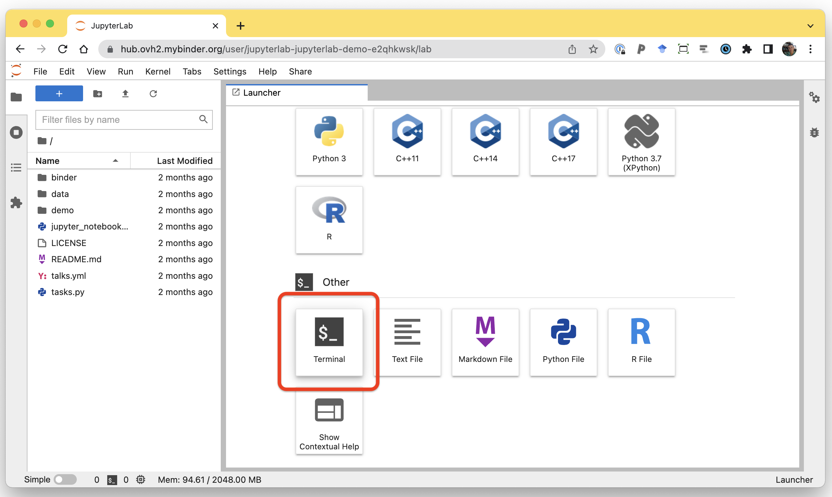832x497 pixels.
Task: Select tasks.py in file list
Action: 124,292
